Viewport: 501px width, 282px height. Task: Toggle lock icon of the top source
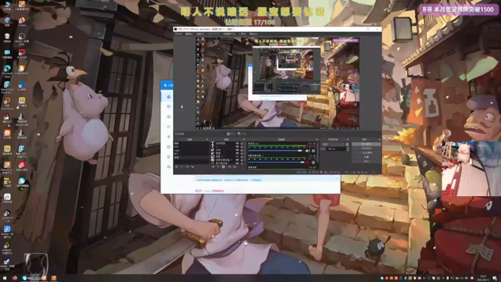[x=242, y=144]
